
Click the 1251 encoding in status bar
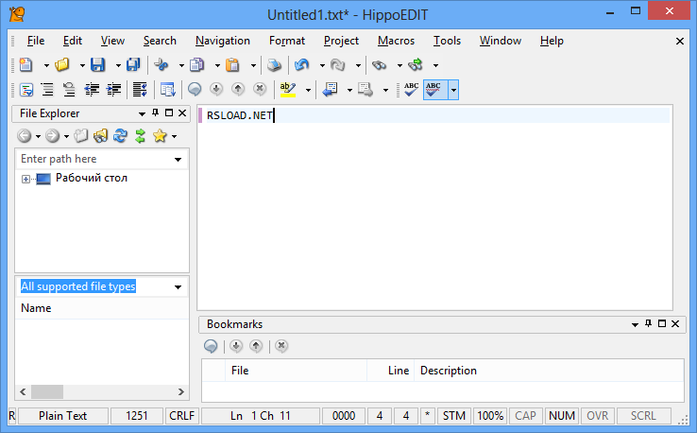point(136,416)
